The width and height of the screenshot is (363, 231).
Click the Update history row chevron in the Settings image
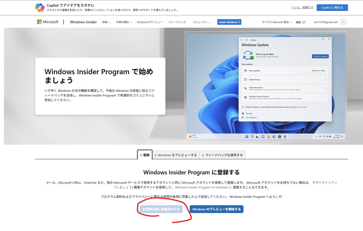[x=325, y=80]
